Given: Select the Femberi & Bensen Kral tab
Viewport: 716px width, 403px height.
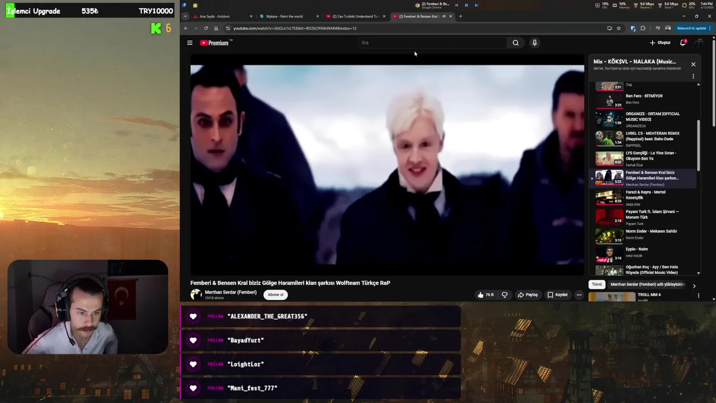Looking at the screenshot, I should 417,16.
